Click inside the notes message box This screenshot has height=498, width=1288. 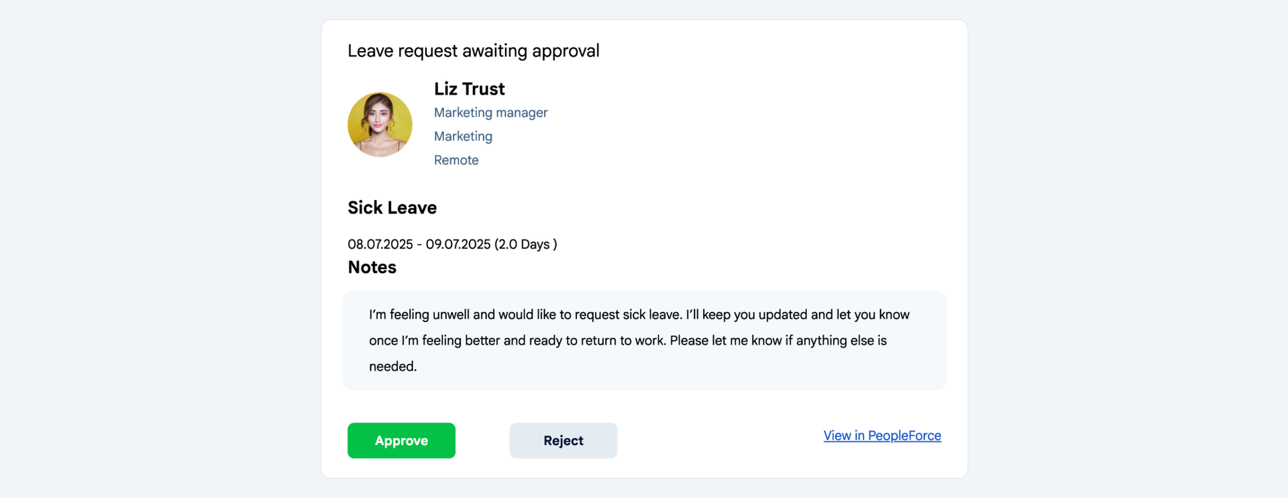pyautogui.click(x=644, y=340)
